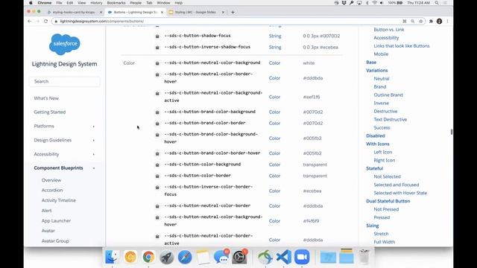Open the Alert blueprint
The height and width of the screenshot is (268, 477).
pyautogui.click(x=46, y=211)
